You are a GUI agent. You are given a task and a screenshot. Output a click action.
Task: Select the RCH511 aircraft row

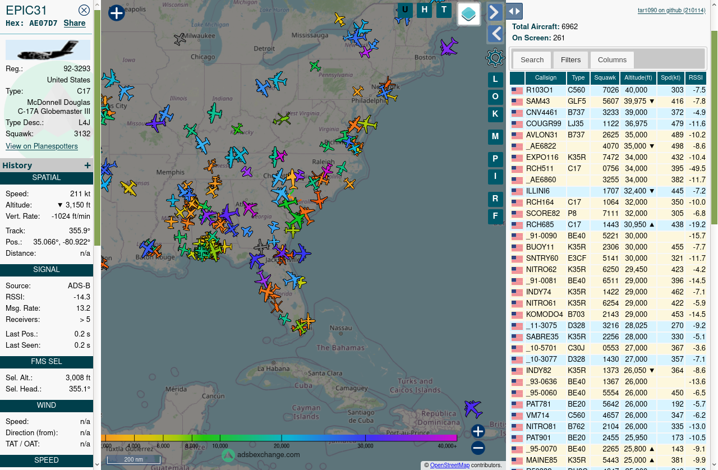pos(608,169)
